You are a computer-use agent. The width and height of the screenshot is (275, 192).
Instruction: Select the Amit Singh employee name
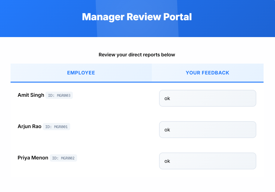[x=31, y=95]
